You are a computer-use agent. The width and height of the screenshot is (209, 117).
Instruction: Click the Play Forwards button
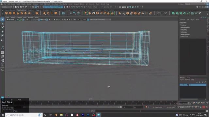[x=199, y=103]
